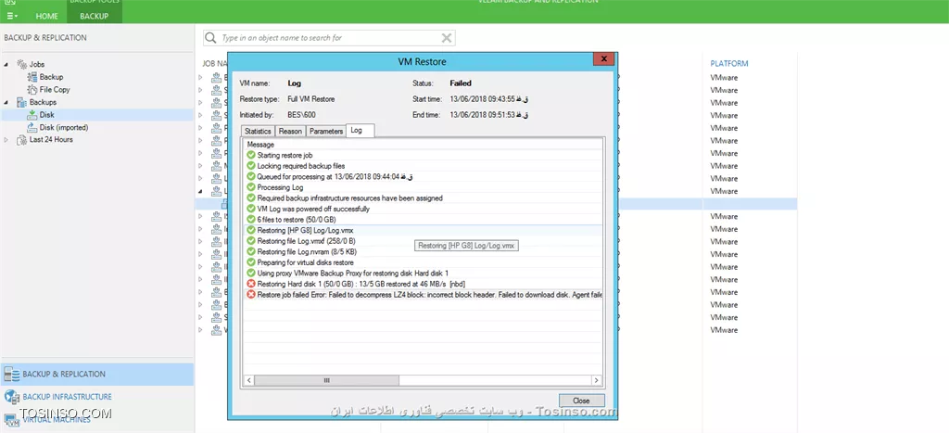Select 'VM Log was powered off successfully' entry

point(313,209)
